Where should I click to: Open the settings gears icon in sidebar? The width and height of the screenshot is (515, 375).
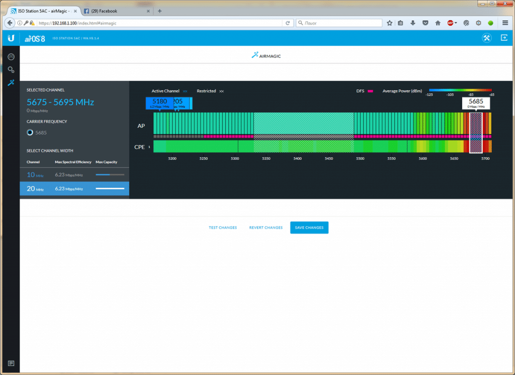[x=11, y=69]
